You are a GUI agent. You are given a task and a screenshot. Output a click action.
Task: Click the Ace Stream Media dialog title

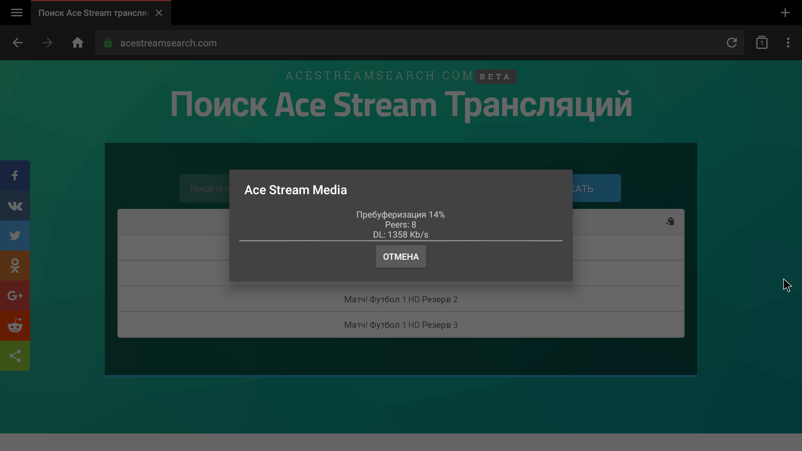tap(296, 190)
